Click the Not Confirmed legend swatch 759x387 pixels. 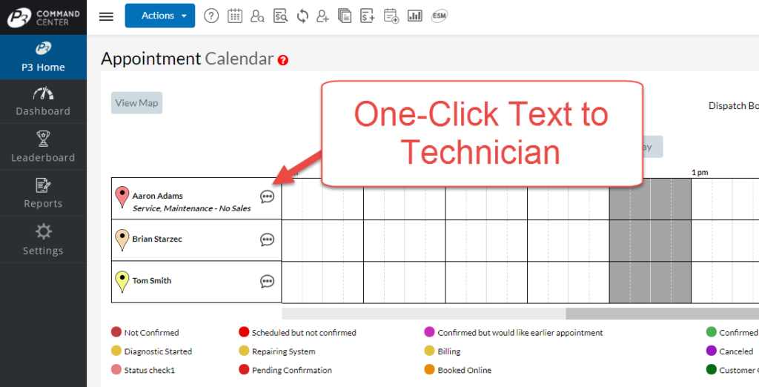116,332
